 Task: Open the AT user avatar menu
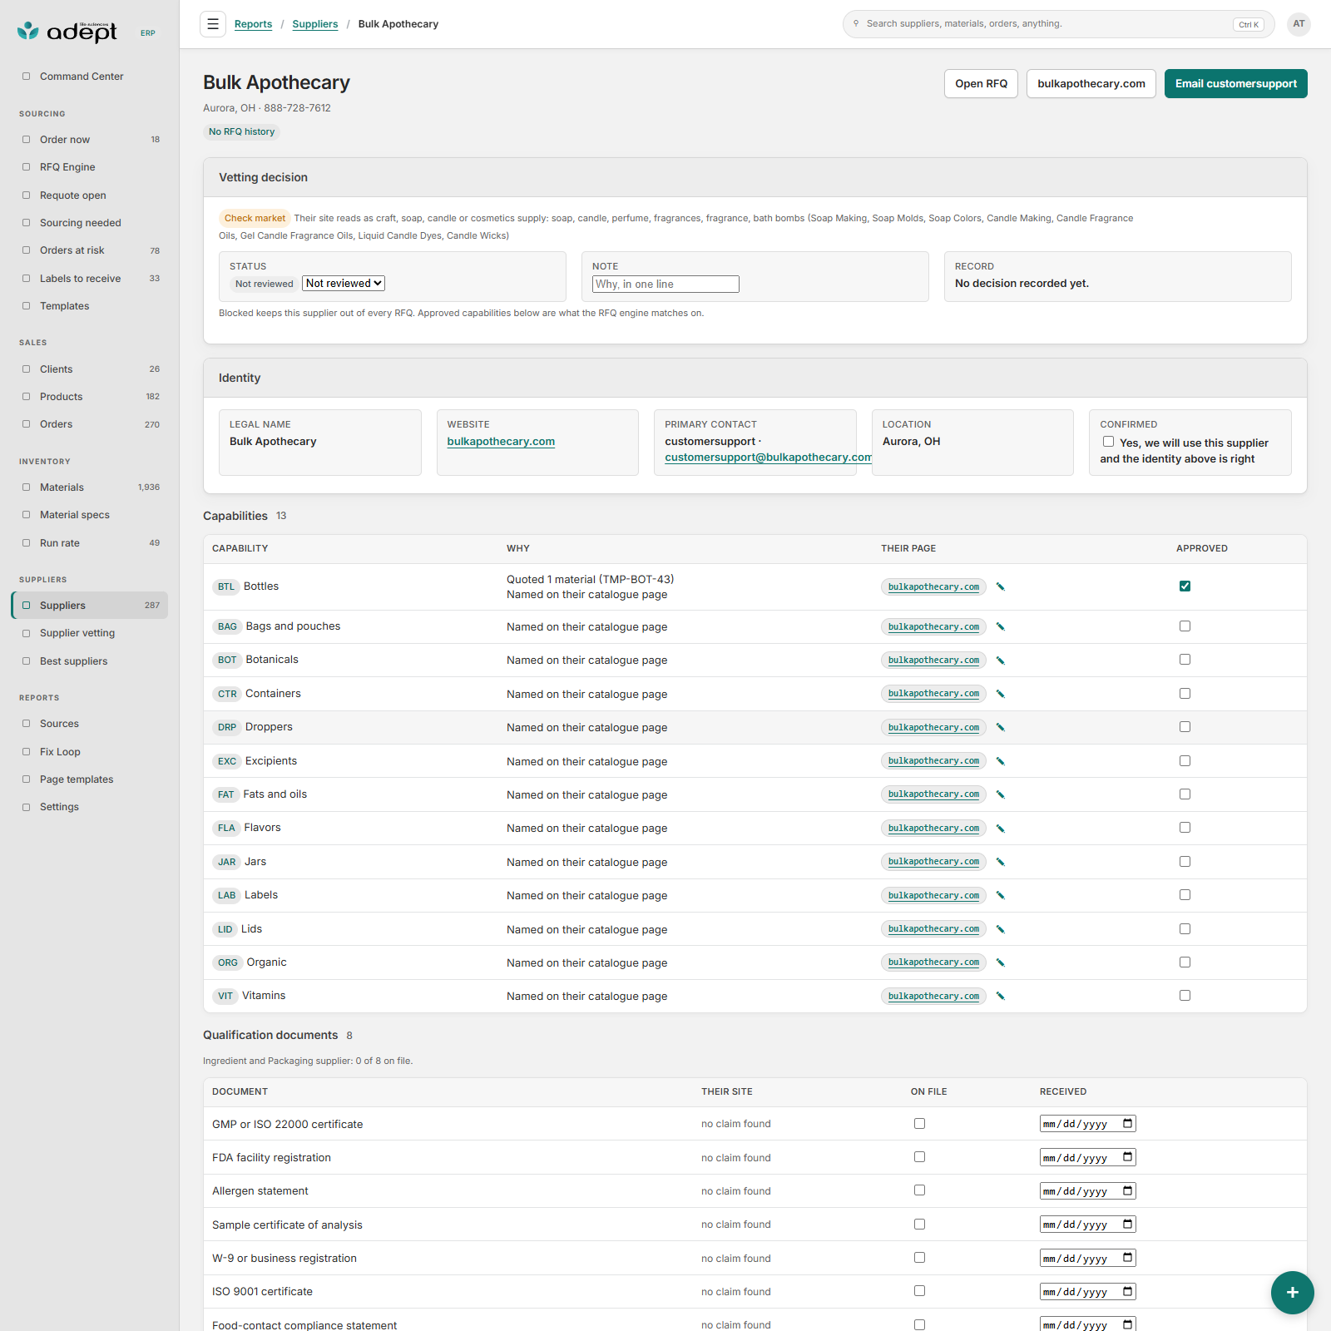click(x=1299, y=24)
